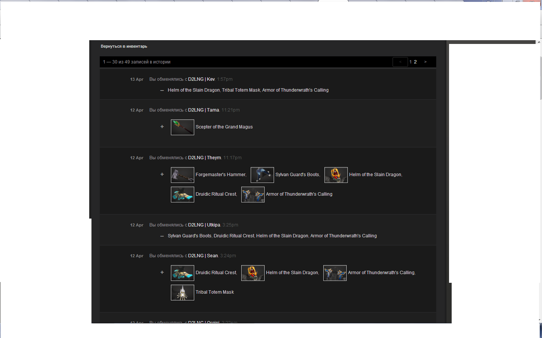The width and height of the screenshot is (542, 338).
Task: Click the 3:24pm timestamp on Sean trade
Action: click(x=228, y=256)
